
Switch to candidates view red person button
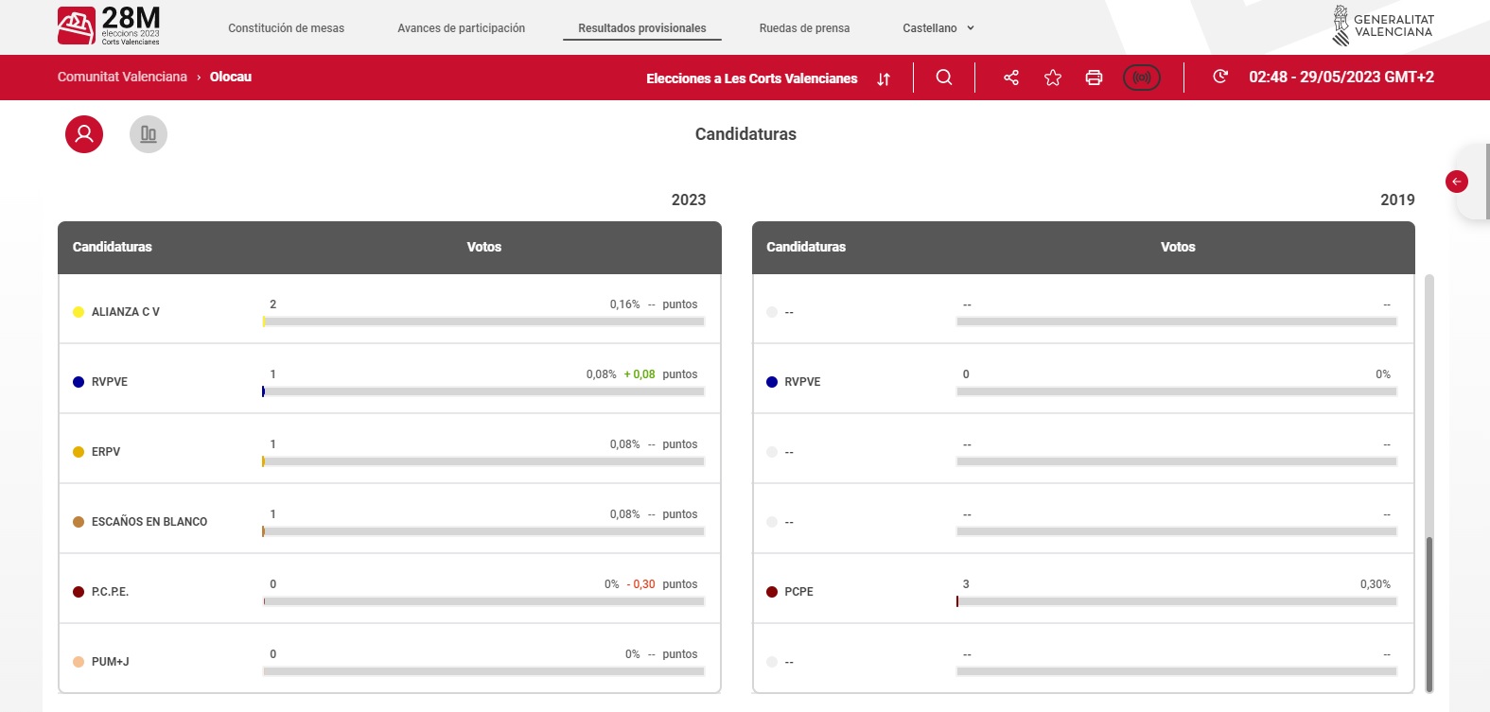coord(84,134)
